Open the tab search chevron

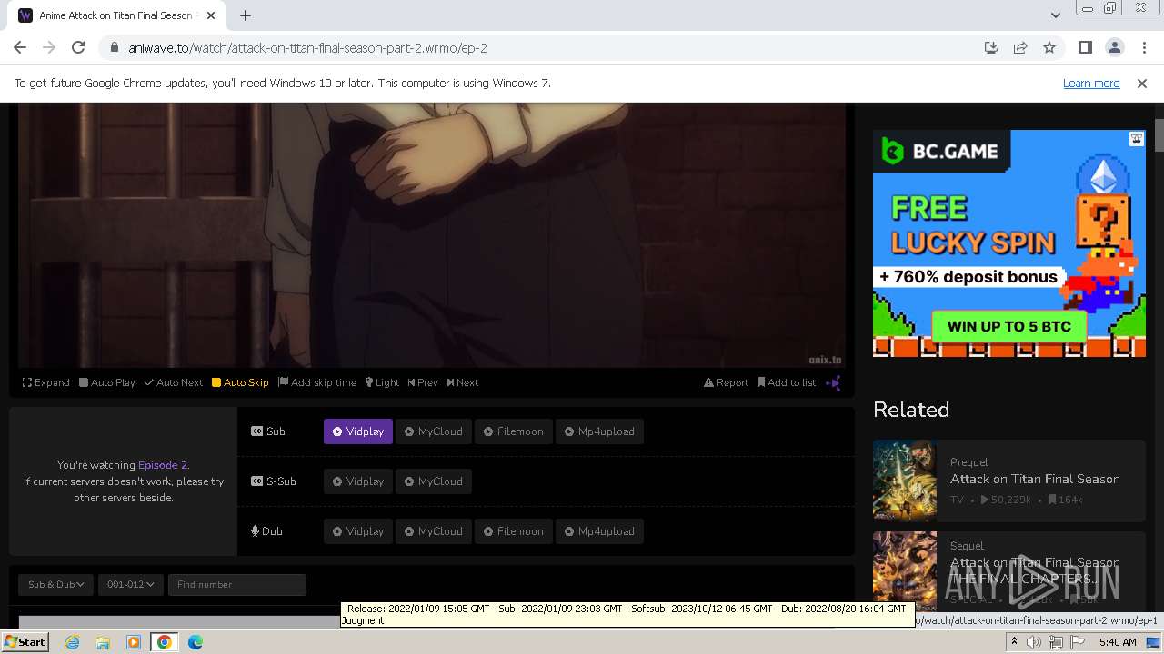coord(1055,15)
